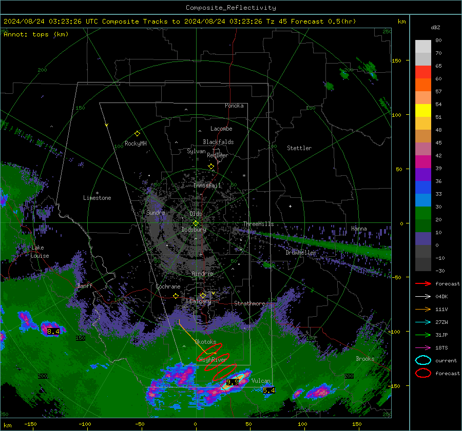Click the Olds label
Image resolution: width=462 pixels, height=431 pixels.
(x=196, y=213)
